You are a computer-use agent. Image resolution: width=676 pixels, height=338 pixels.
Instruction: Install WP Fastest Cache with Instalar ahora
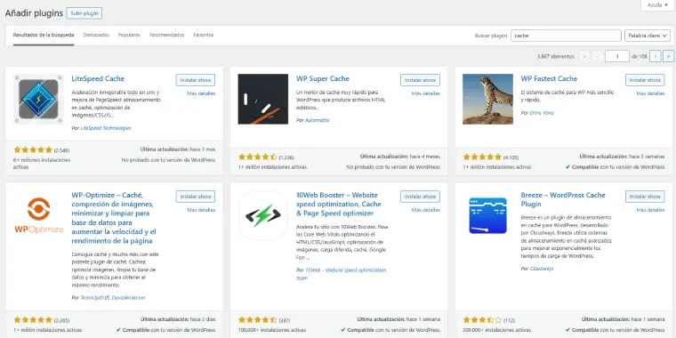(645, 80)
